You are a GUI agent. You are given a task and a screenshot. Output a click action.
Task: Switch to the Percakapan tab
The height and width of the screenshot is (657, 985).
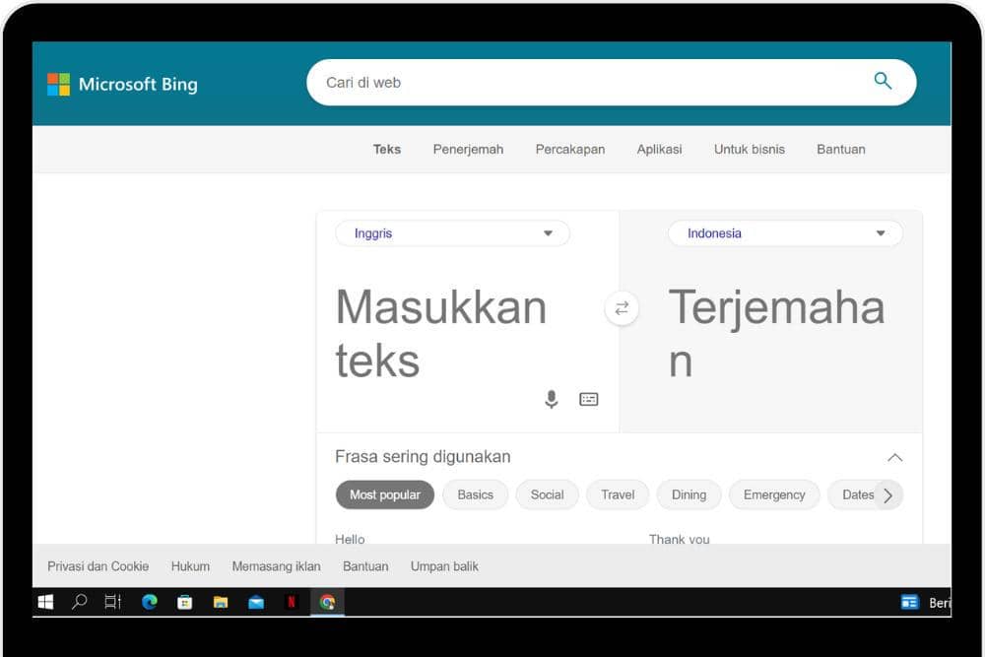tap(569, 149)
